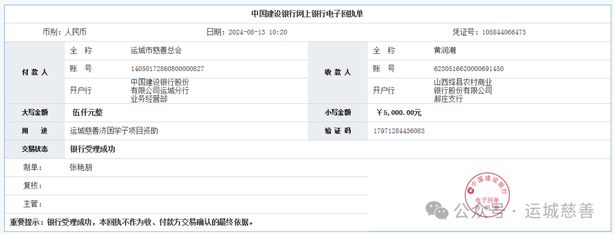The width and height of the screenshot is (614, 235).
Task: Click the payer 全称 label
Action: click(x=81, y=51)
